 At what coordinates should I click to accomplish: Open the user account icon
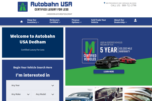[135, 20]
